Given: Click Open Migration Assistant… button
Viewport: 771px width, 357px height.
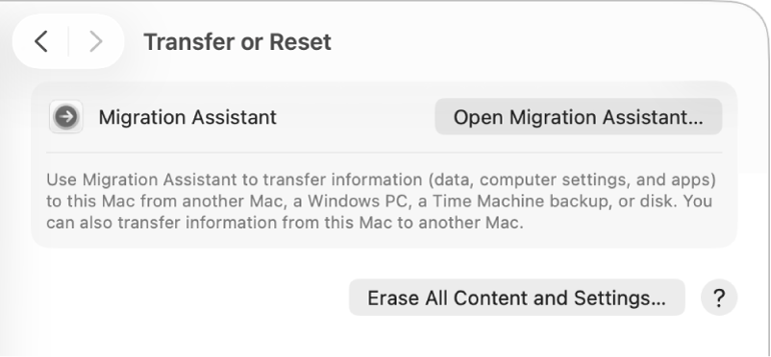Looking at the screenshot, I should click(x=579, y=117).
